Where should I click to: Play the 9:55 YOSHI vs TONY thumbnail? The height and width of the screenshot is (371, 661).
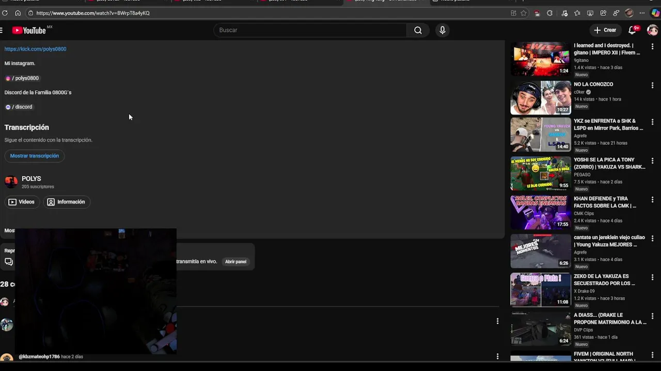(x=541, y=174)
